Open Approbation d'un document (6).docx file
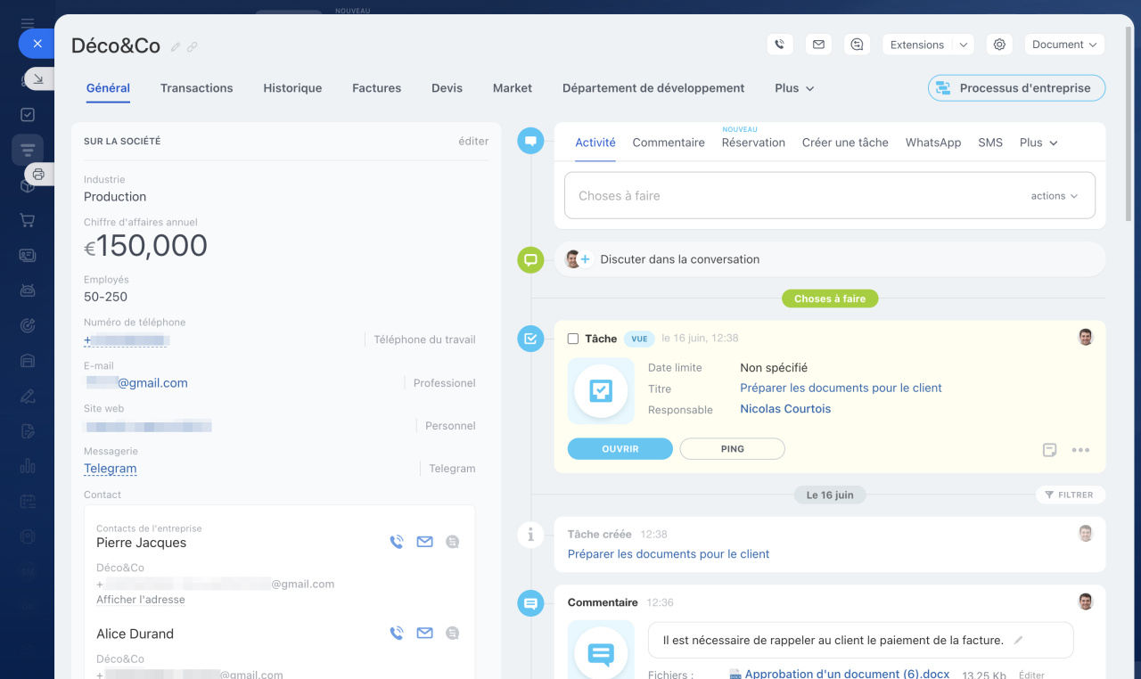Screen dimensions: 1141x679 coord(847,674)
